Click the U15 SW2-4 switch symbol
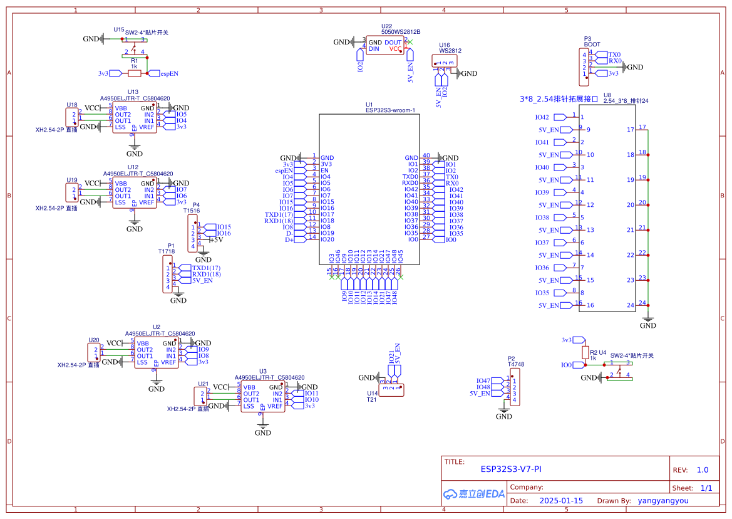This screenshot has width=732, height=519. pyautogui.click(x=135, y=48)
